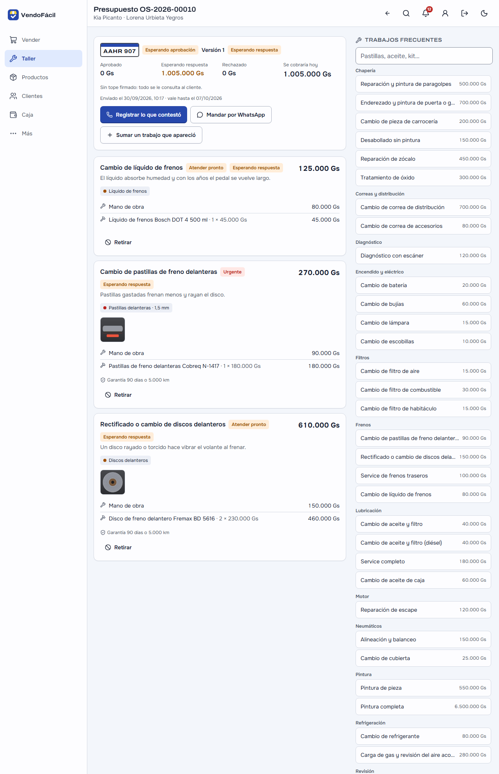Focus the Trabajos frecuentes search field
This screenshot has height=774, width=499.
click(x=424, y=56)
